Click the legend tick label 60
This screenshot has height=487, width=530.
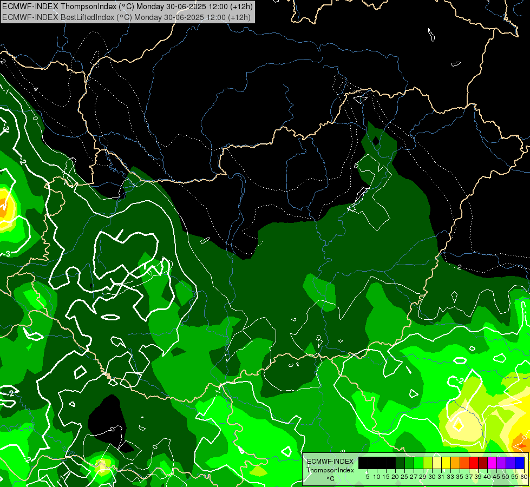click(x=524, y=477)
